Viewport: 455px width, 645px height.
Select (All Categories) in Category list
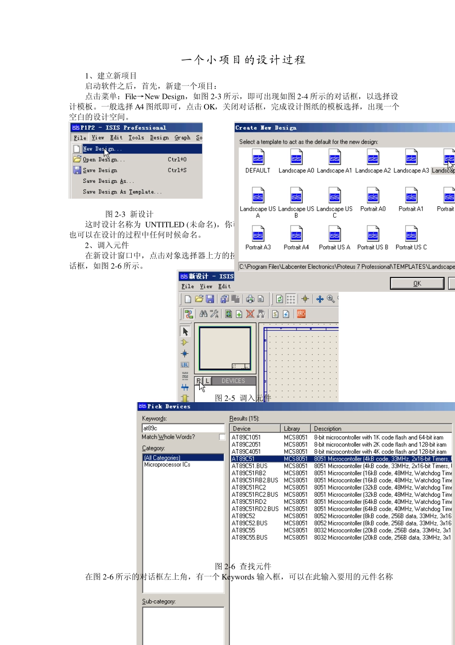pyautogui.click(x=183, y=458)
